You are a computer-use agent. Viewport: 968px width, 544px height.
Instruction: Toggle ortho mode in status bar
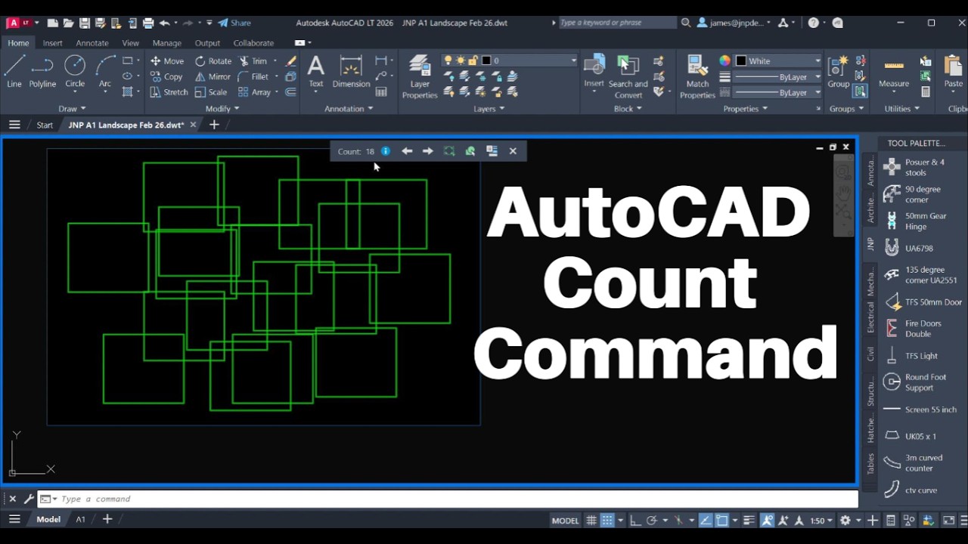pyautogui.click(x=635, y=520)
